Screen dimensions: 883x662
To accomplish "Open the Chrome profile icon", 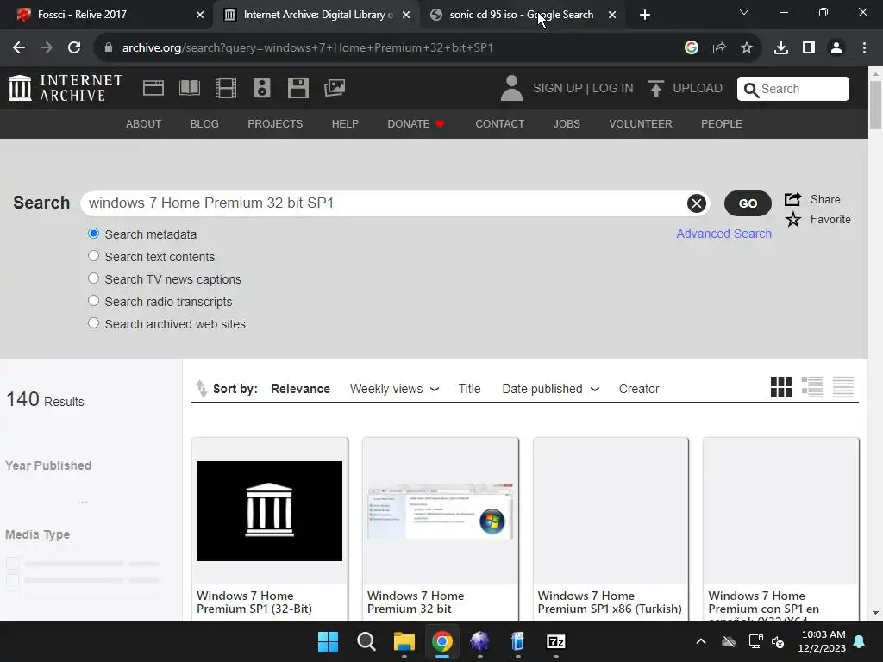I will point(836,48).
